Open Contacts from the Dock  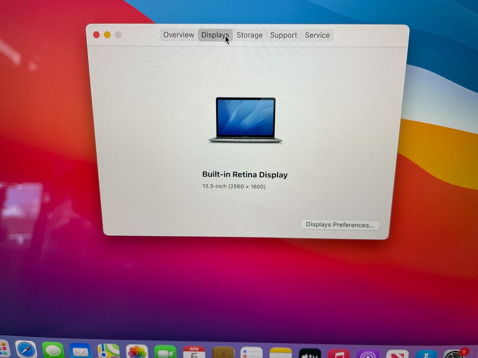[x=223, y=352]
